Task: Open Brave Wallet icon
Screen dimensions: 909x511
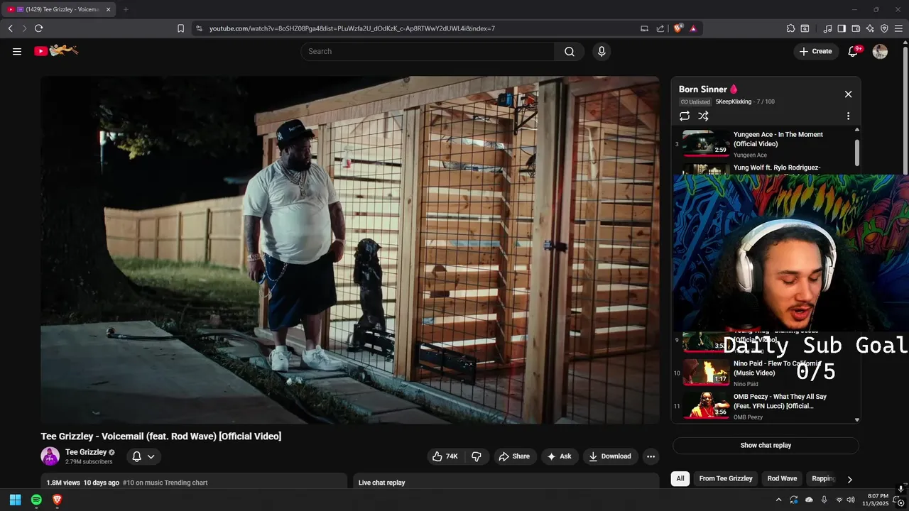Action: (856, 28)
